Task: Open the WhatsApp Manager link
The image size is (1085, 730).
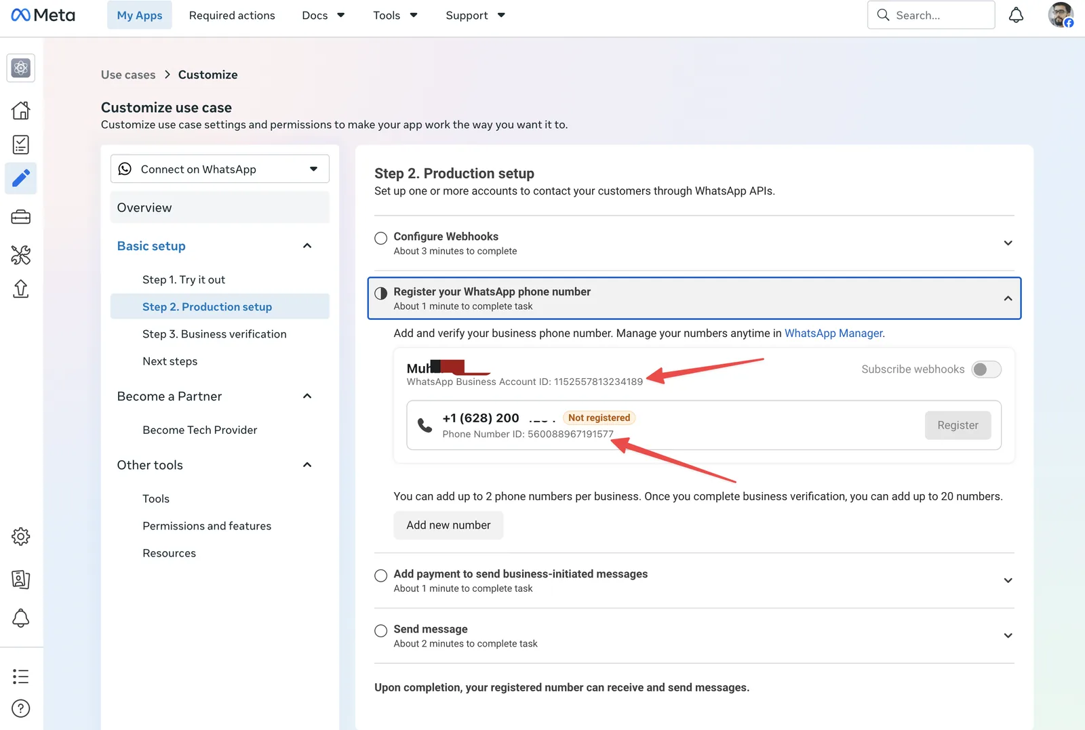Action: coord(833,333)
